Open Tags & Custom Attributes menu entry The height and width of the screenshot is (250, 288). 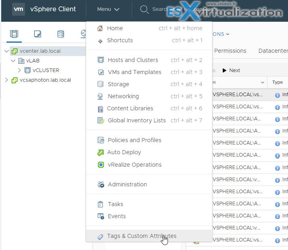click(x=149, y=236)
